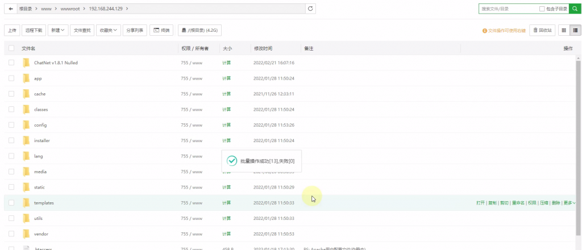Click the back arrow in the path bar
The width and height of the screenshot is (582, 250).
pyautogui.click(x=11, y=9)
